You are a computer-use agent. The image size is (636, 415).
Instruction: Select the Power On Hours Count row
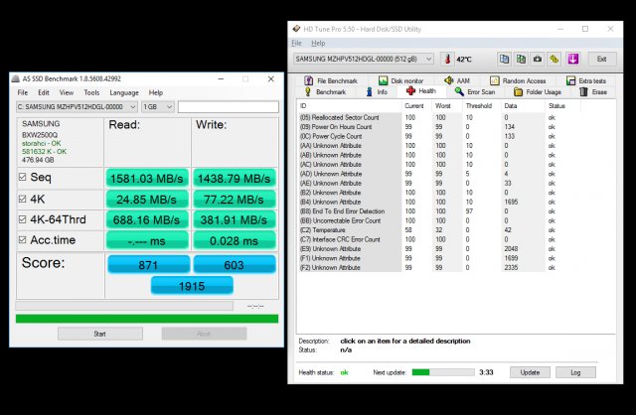(429, 127)
